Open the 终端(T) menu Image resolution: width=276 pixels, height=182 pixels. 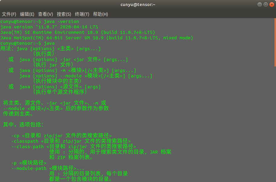(x=82, y=14)
